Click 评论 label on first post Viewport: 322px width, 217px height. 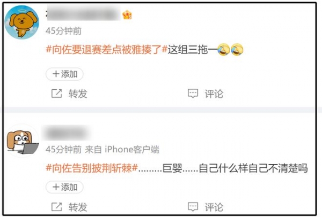[x=214, y=94]
